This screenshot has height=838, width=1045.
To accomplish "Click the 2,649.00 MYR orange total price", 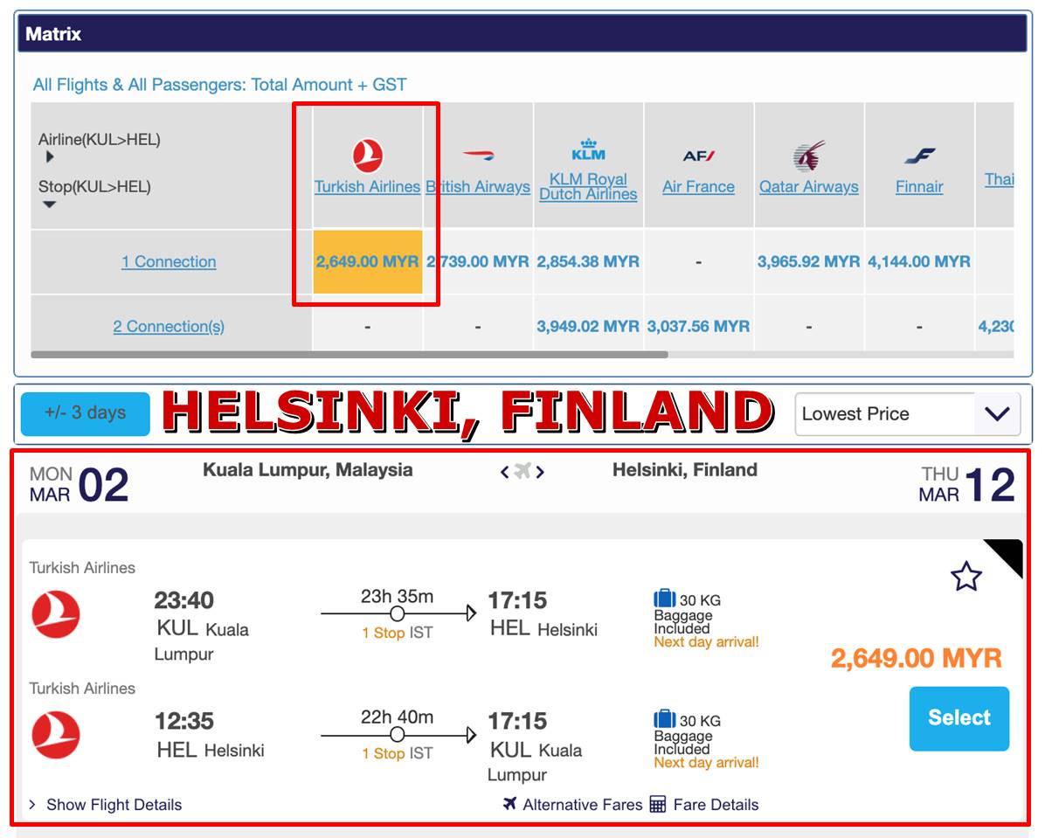I will click(917, 659).
